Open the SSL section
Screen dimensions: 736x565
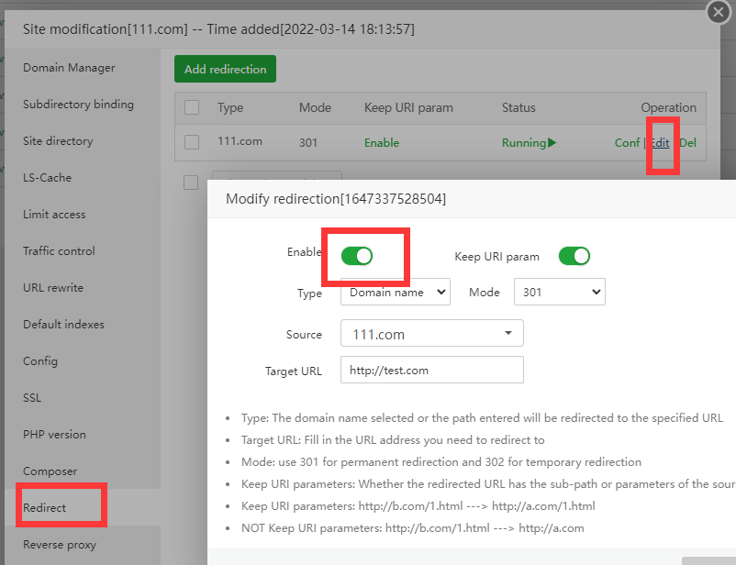coord(30,397)
